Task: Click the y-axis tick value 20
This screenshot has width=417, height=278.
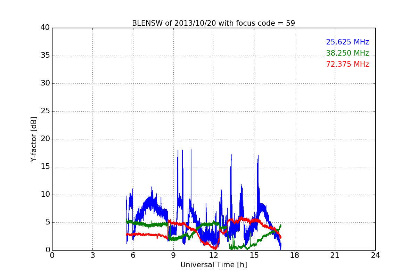Action: tap(45, 139)
